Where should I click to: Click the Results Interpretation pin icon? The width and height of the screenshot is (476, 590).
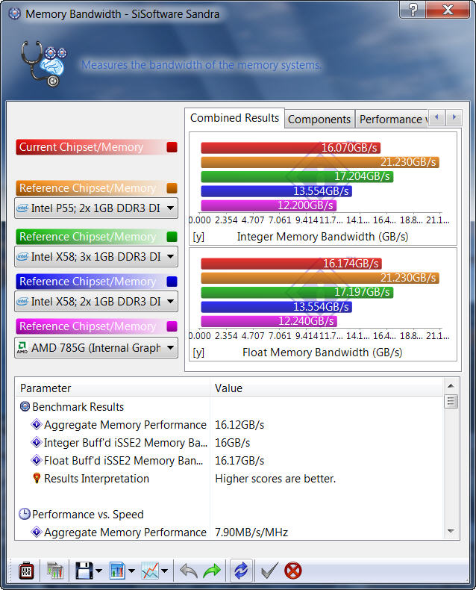(x=37, y=478)
